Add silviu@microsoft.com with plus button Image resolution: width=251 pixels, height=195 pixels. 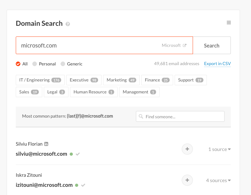(187, 149)
